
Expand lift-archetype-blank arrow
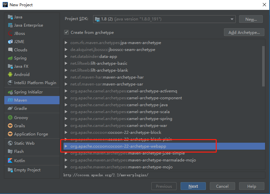pos(66,70)
